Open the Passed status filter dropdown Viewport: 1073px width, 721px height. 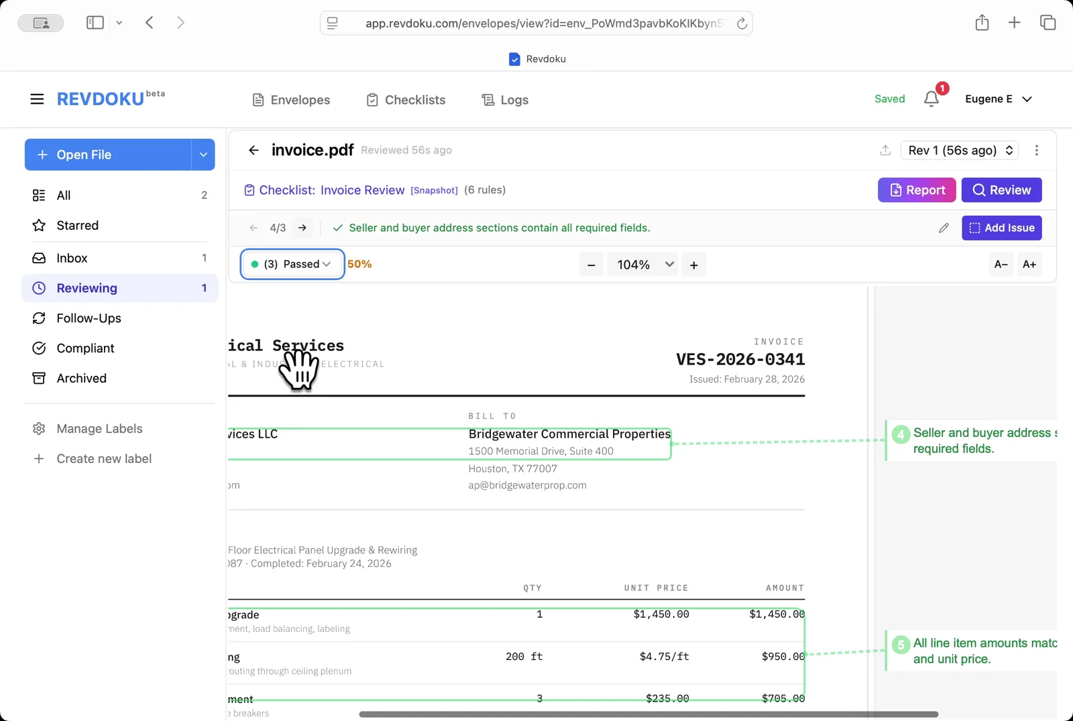pyautogui.click(x=292, y=264)
